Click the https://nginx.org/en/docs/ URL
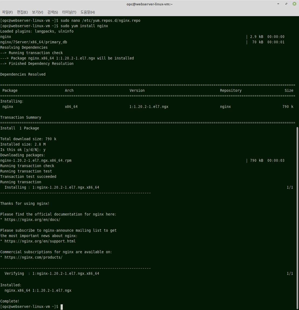 32,220
